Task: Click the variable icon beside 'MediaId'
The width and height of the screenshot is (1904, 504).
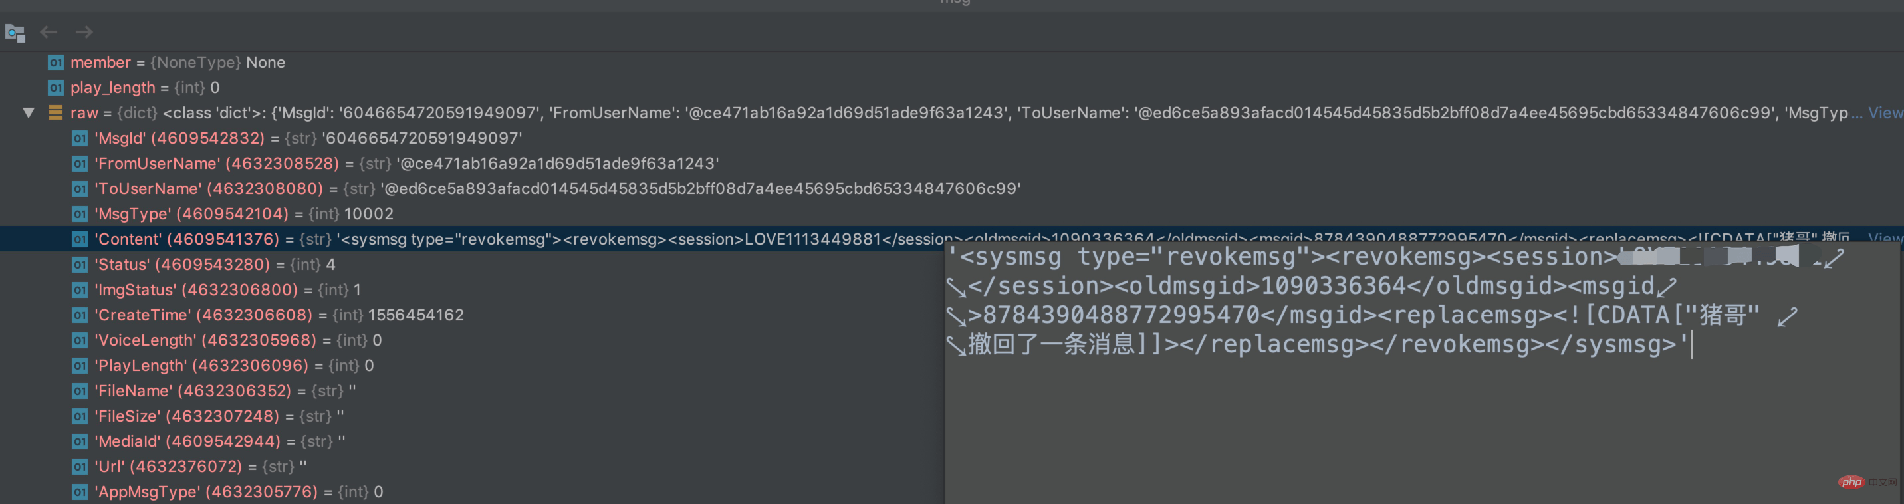Action: 80,441
